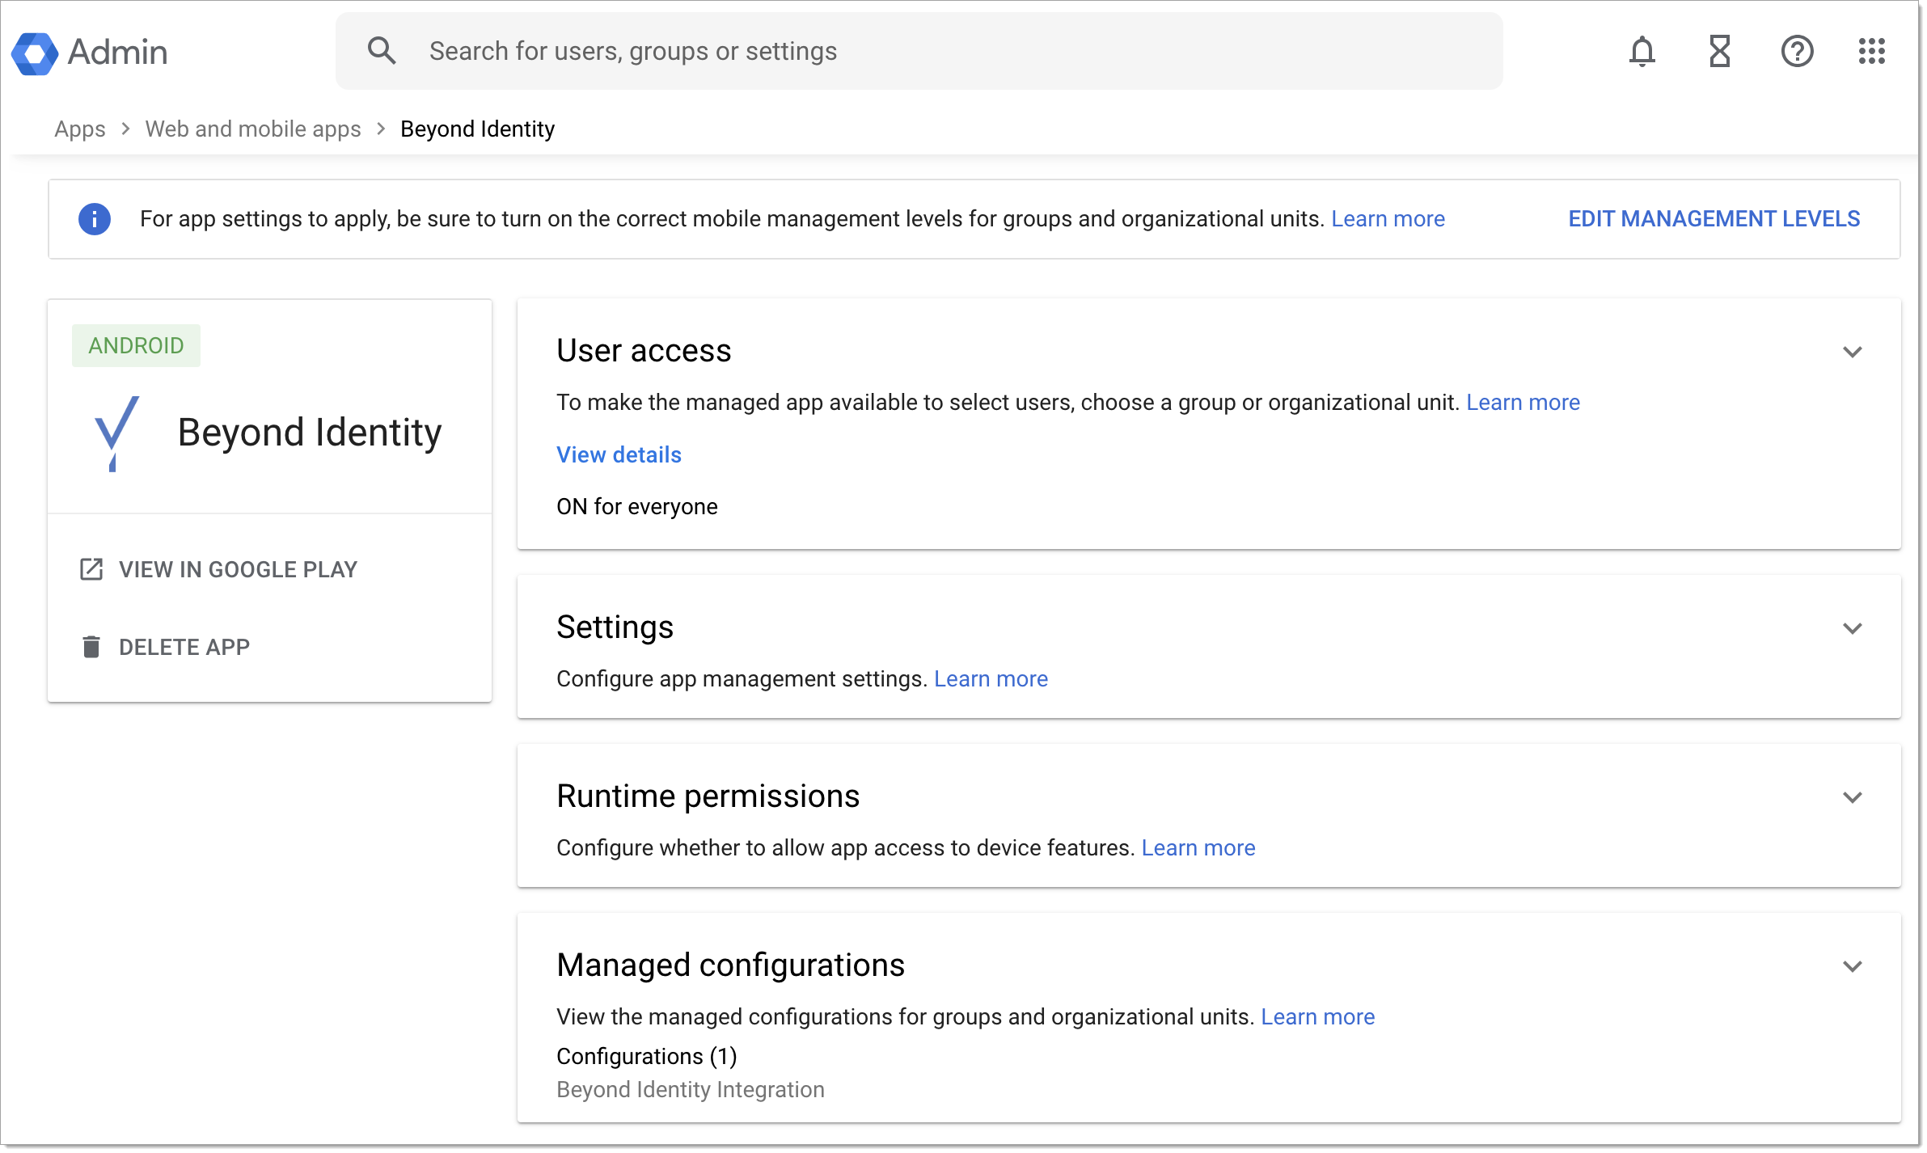Click the external link icon beside VIEW IN GOOGLE PLAY
Image resolution: width=1927 pixels, height=1153 pixels.
91,568
